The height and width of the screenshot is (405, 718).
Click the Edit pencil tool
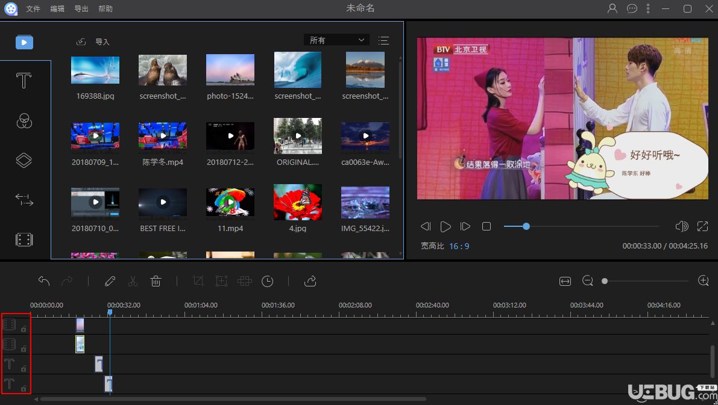pos(110,281)
